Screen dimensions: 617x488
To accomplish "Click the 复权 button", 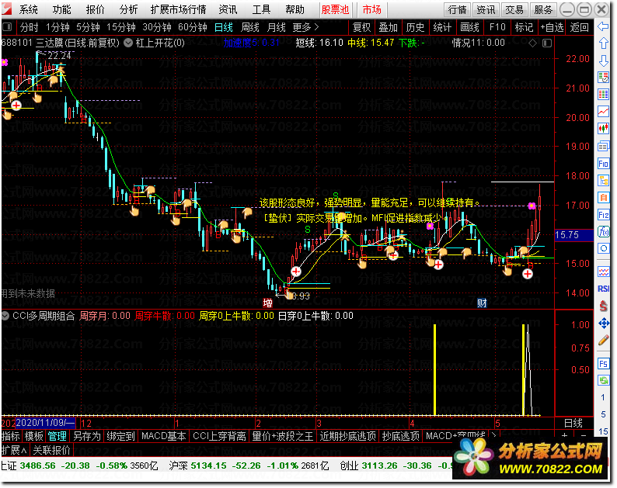I will tap(361, 27).
